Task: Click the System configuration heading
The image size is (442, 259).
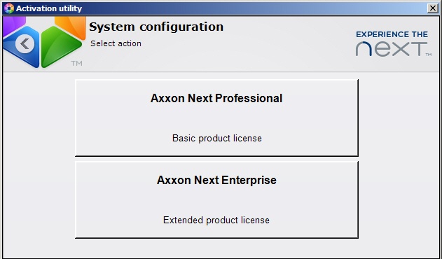Action: pos(156,27)
